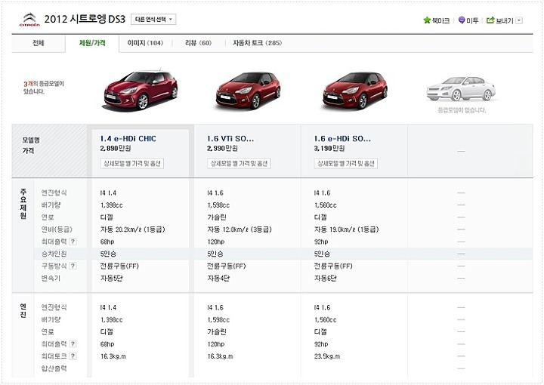This screenshot has width=544, height=385.
Task: Click the purple me2day icon
Action: pyautogui.click(x=462, y=20)
